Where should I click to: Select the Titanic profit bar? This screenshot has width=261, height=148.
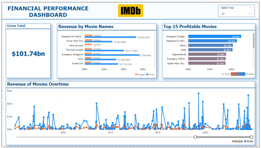click(210, 45)
